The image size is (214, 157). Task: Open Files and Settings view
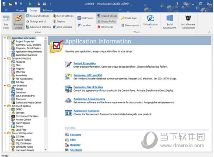[x=37, y=16]
